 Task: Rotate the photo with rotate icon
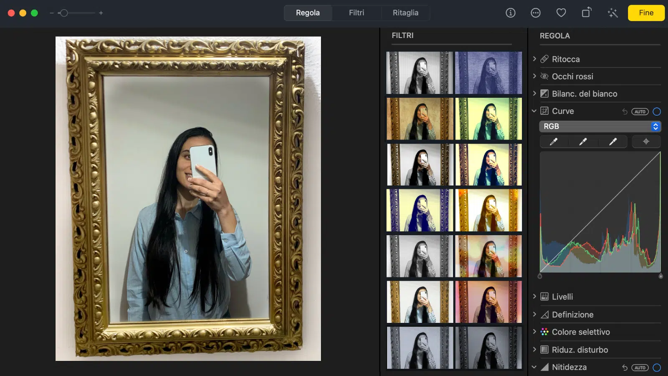click(587, 13)
